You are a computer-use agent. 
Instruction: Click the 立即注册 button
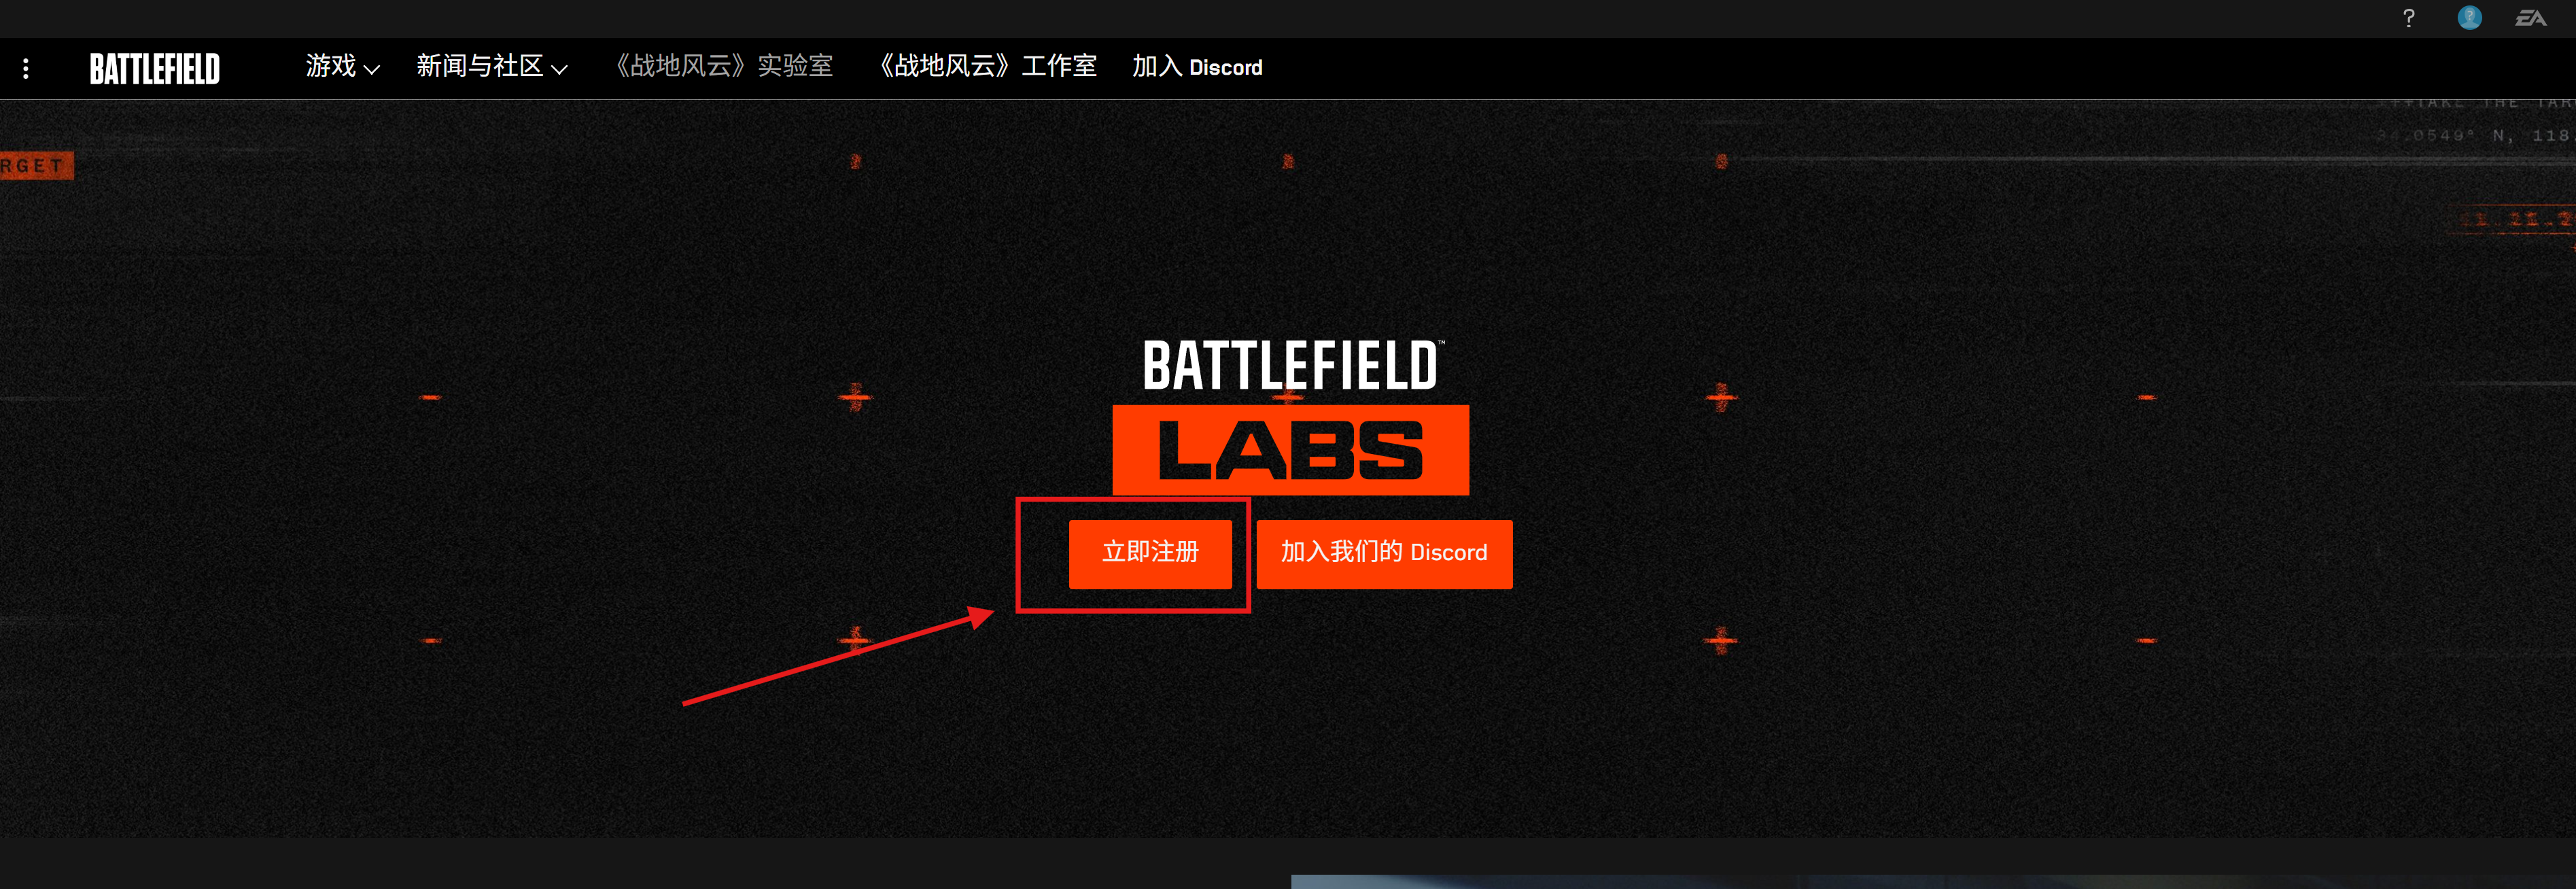1150,553
